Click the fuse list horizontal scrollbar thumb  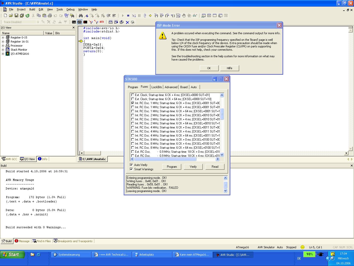tap(165, 159)
